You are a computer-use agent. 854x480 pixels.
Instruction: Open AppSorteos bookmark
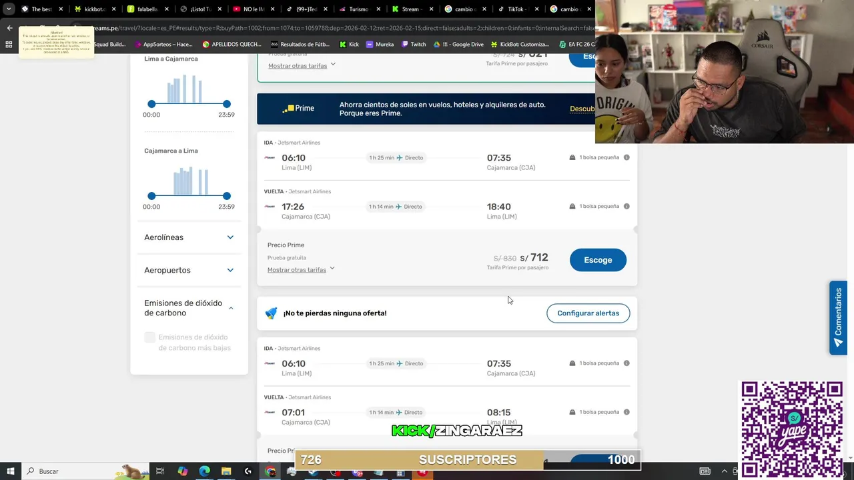(x=163, y=45)
